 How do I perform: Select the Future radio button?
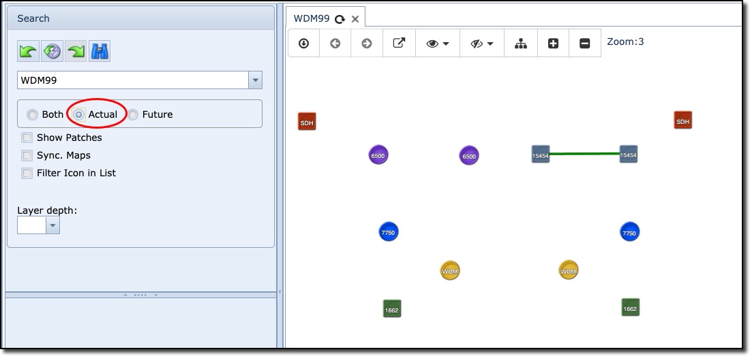click(x=134, y=115)
